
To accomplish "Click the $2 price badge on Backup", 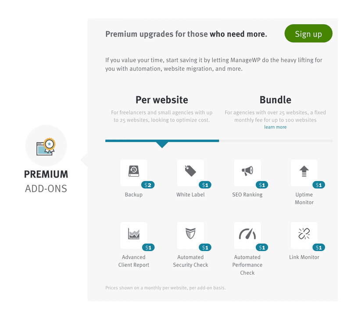I will [x=148, y=185].
